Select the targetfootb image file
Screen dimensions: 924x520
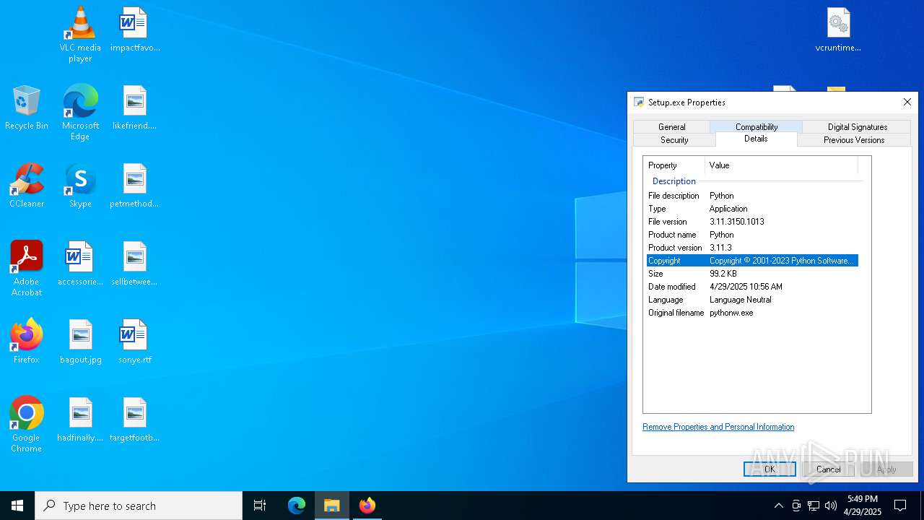tap(135, 419)
